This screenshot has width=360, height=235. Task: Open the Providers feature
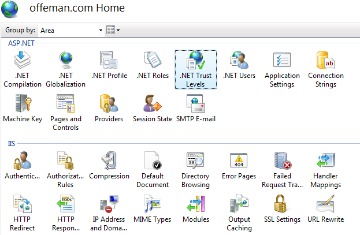click(109, 109)
